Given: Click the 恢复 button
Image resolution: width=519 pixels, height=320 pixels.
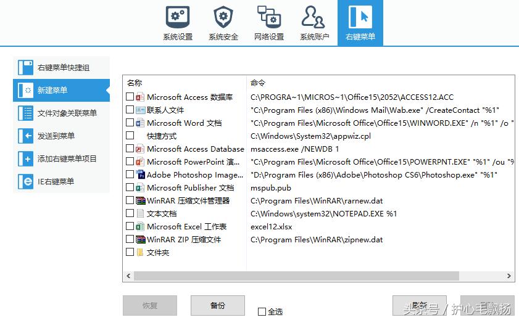Looking at the screenshot, I should pos(150,305).
